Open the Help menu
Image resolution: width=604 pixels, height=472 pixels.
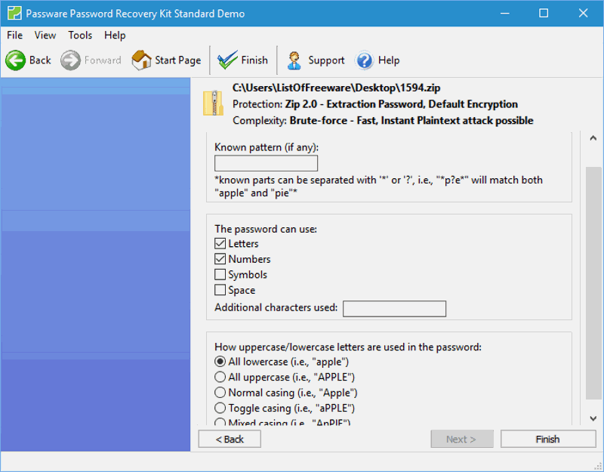click(x=115, y=35)
